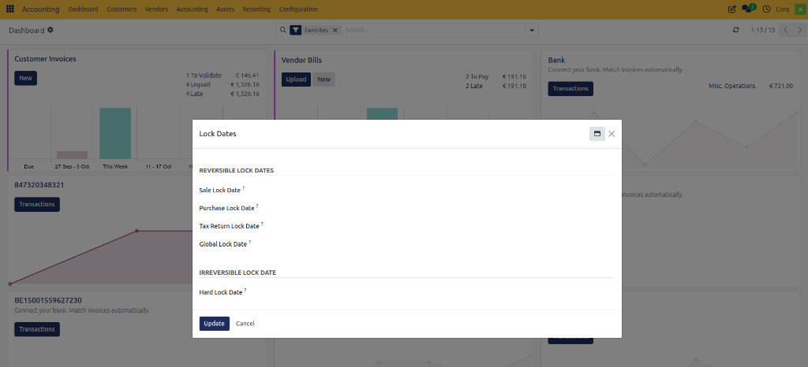Viewport: 808px width, 367px height.
Task: Go to previous page with pager arrow
Action: [x=786, y=31]
